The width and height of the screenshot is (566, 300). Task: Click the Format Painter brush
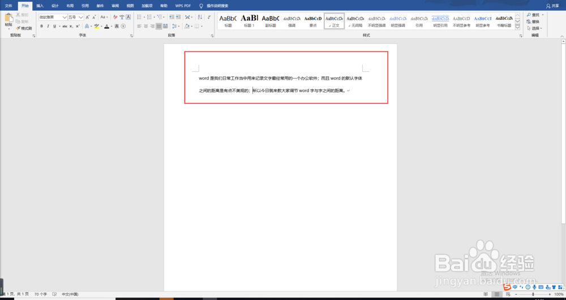pos(24,28)
